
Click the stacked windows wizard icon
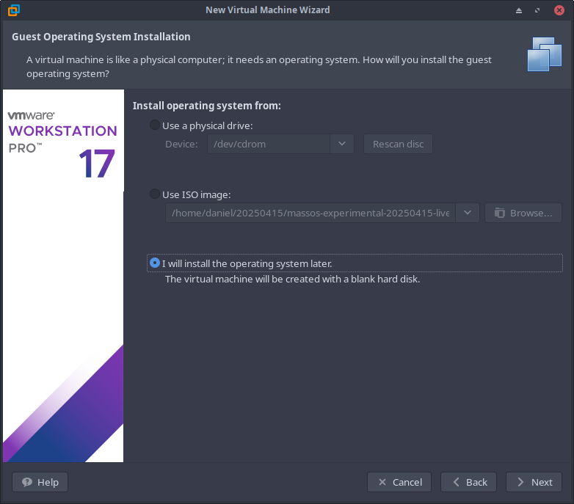(545, 54)
